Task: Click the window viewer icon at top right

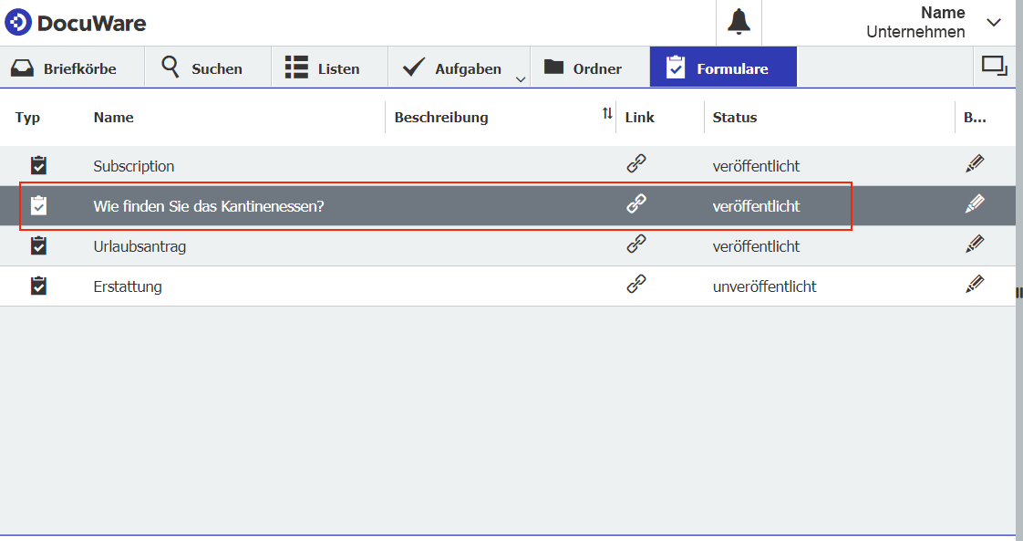Action: [x=995, y=65]
